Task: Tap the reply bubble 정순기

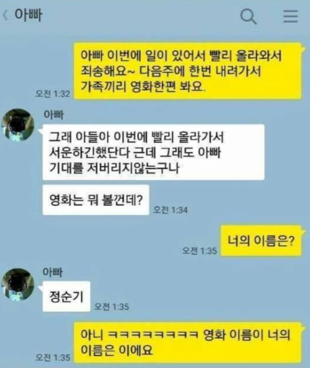Action: pyautogui.click(x=66, y=297)
